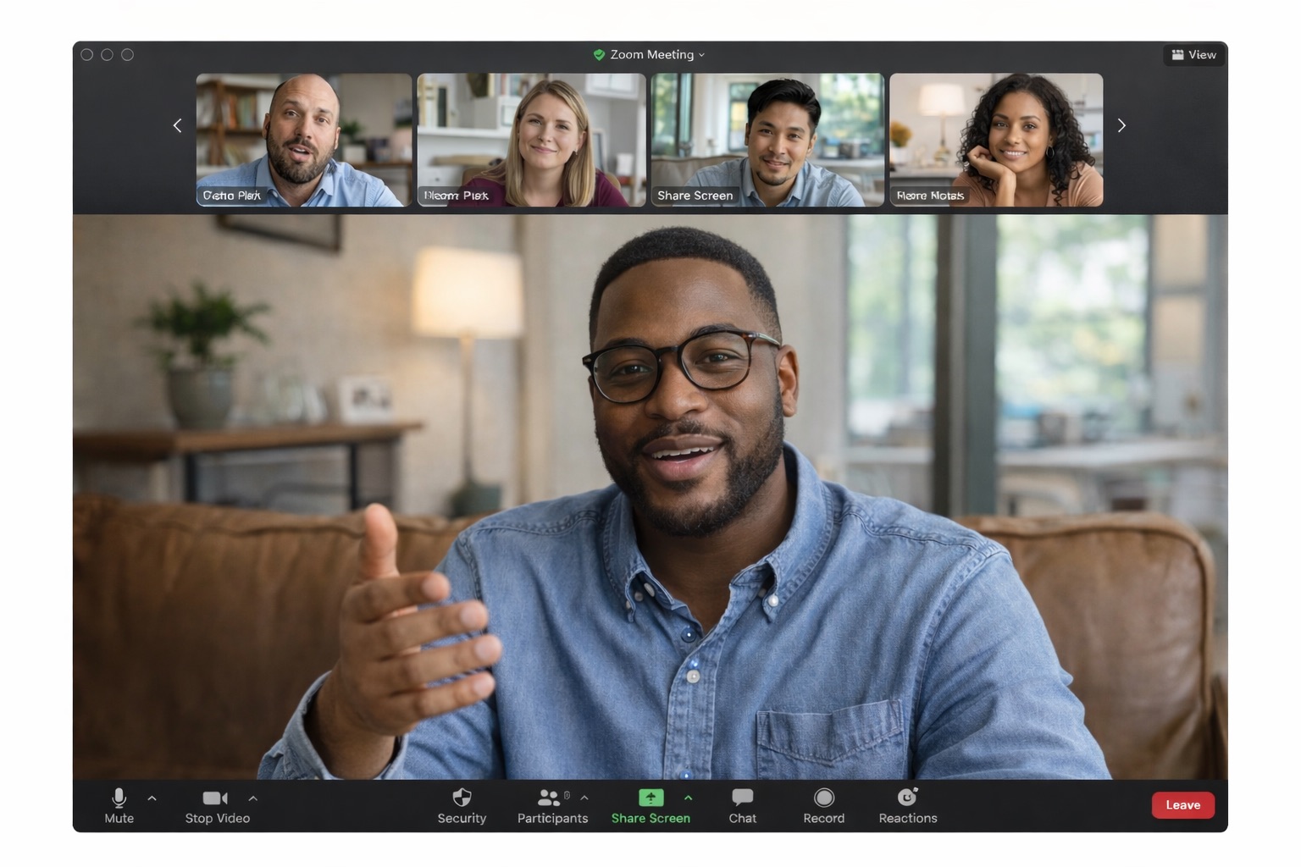Select the curly-haired woman's video thumbnail
Image resolution: width=1301 pixels, height=867 pixels.
995,140
